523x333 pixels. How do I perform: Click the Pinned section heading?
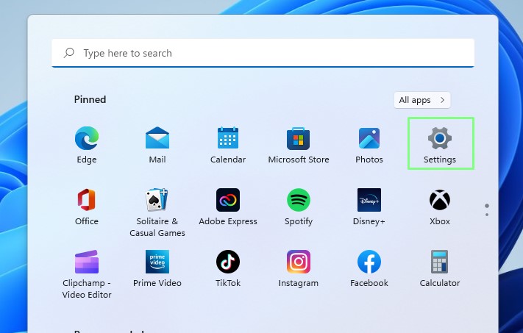tap(90, 99)
